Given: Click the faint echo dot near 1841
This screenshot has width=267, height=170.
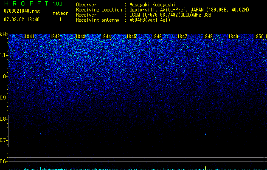Looking at the screenshot, I should (40, 133).
